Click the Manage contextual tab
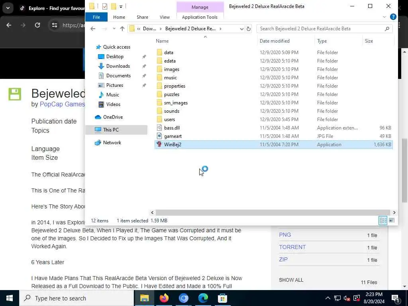The height and width of the screenshot is (306, 408). coord(200,7)
